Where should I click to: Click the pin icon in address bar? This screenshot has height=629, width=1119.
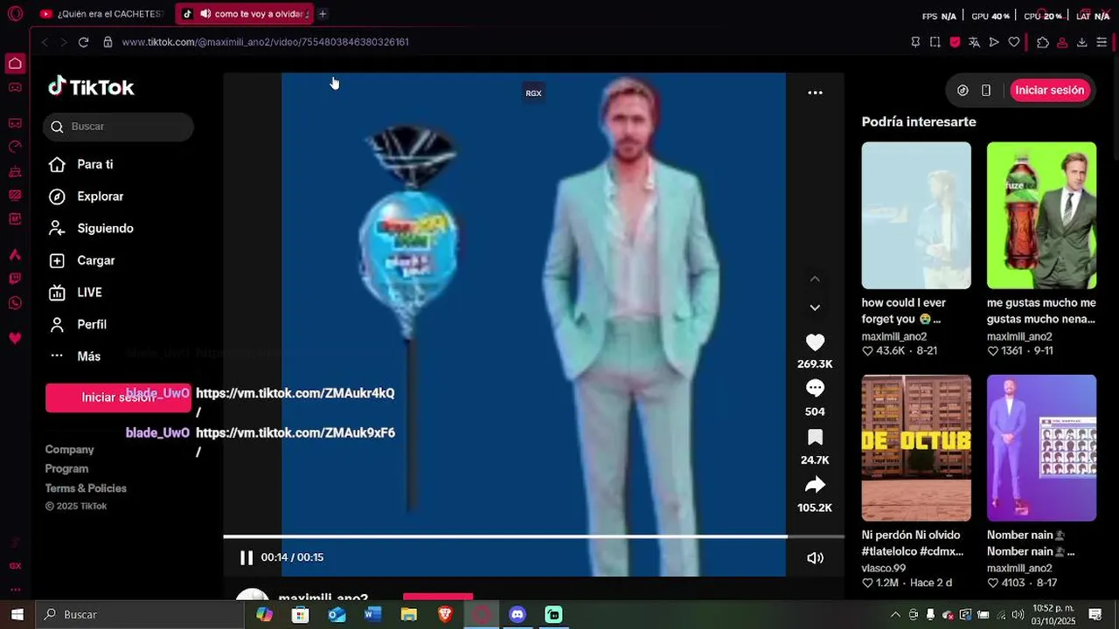(915, 42)
